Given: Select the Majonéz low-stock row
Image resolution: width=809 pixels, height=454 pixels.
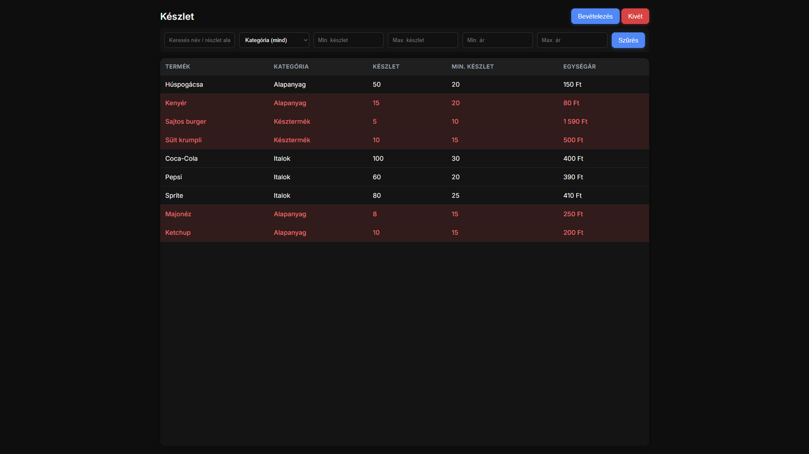Looking at the screenshot, I should coord(404,214).
